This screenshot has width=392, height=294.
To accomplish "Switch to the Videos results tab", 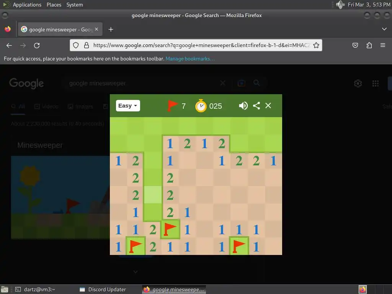I will click(x=46, y=106).
